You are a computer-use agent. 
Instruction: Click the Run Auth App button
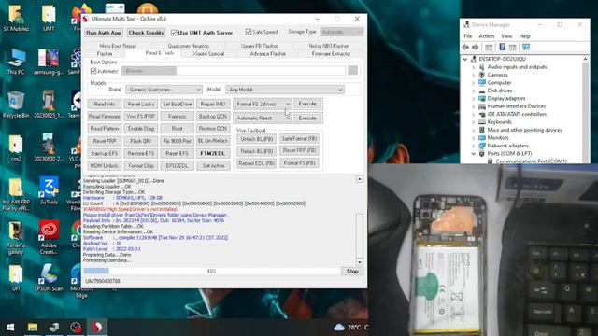pos(104,33)
